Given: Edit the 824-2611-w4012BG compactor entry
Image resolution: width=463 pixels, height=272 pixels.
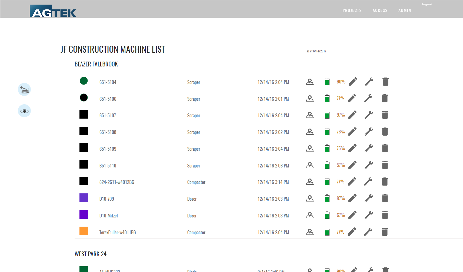Looking at the screenshot, I should [352, 182].
